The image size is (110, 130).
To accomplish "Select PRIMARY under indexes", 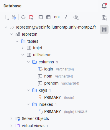I will 52,111.
